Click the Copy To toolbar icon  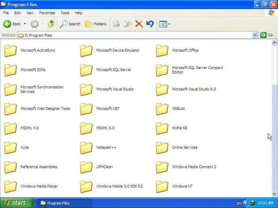click(x=128, y=24)
